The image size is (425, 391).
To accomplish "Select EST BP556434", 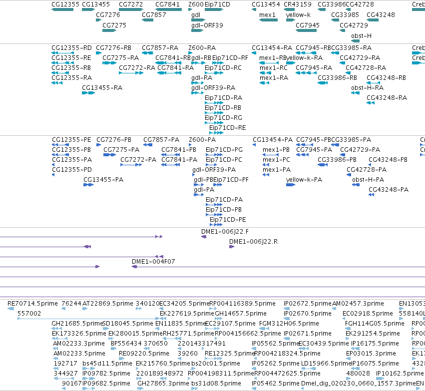I will (x=126, y=344).
